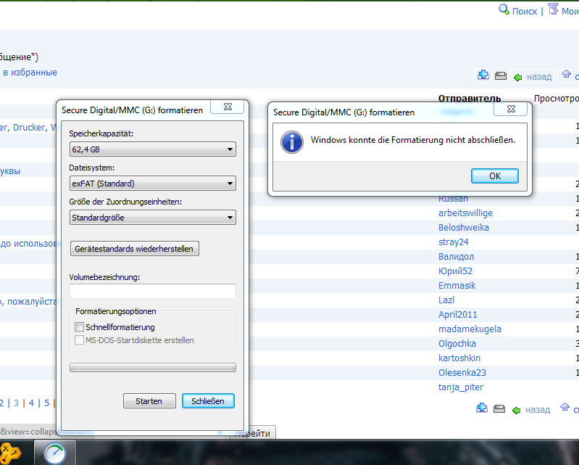
Task: Open sender arbeitswillige profile
Action: coord(465,213)
